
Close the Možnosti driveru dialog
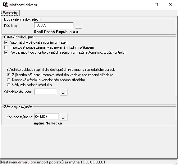(171, 5)
